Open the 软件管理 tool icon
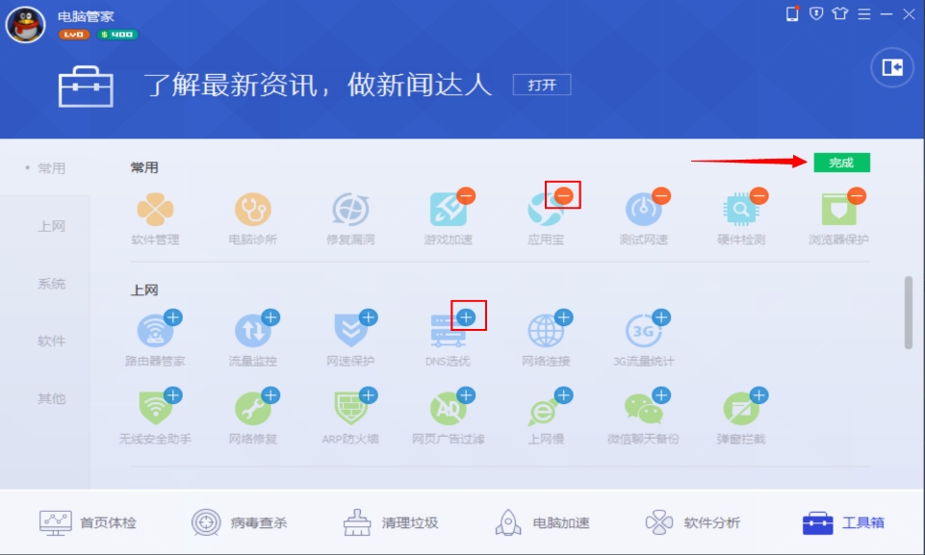The height and width of the screenshot is (555, 925). tap(155, 210)
